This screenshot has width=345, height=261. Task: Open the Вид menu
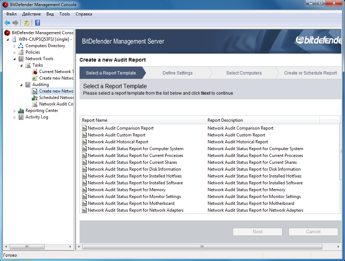point(50,14)
